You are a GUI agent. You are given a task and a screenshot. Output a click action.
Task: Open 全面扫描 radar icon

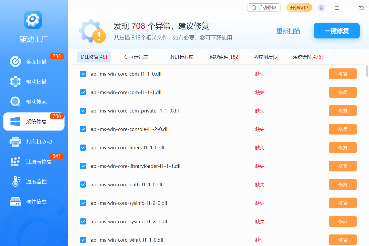(x=15, y=61)
